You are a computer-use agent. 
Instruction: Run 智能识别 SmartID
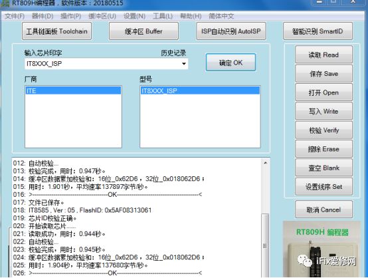[x=318, y=31]
